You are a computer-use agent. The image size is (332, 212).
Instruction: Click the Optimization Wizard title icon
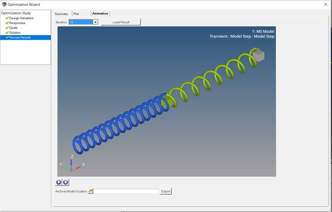tap(4, 4)
